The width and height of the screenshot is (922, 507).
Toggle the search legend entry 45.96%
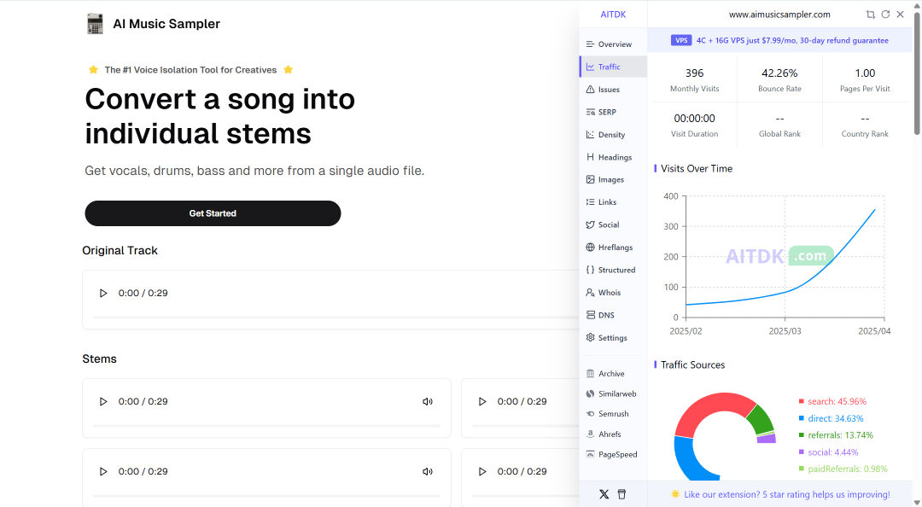point(832,401)
